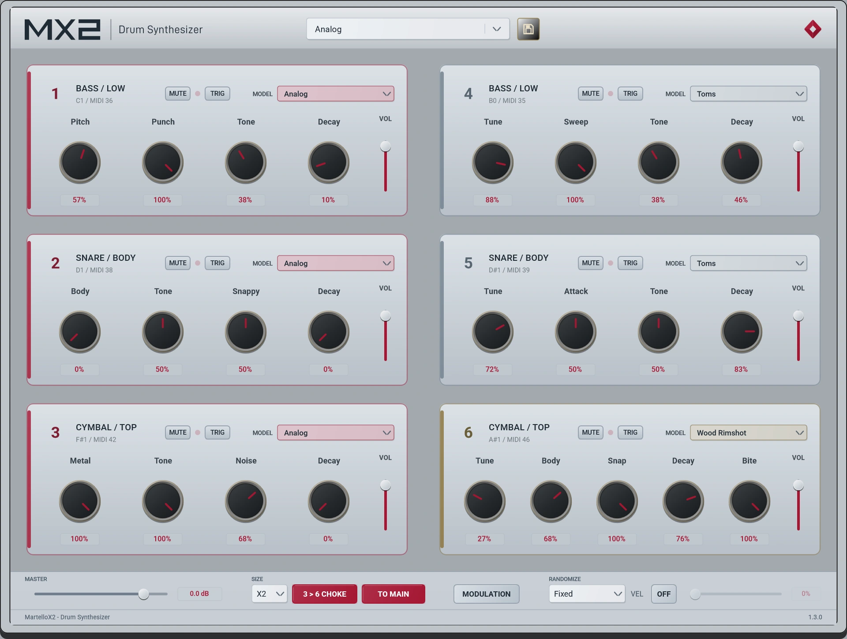Toggle the VEL OFF switch
The height and width of the screenshot is (639, 847).
[x=663, y=594]
